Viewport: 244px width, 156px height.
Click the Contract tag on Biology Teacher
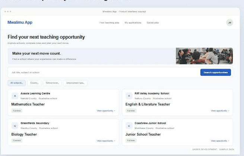pyautogui.click(x=17, y=140)
